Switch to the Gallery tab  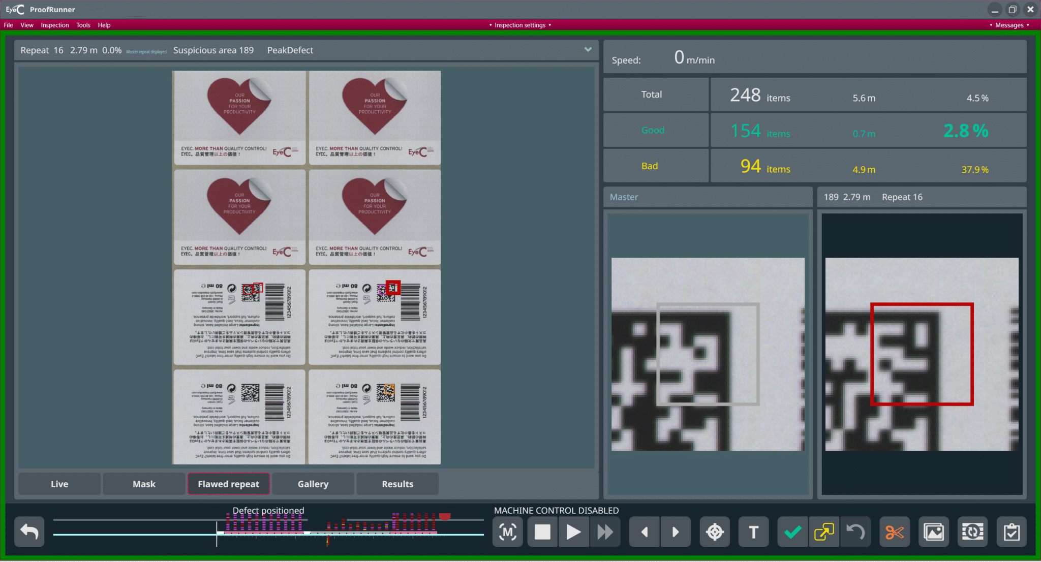(x=313, y=484)
